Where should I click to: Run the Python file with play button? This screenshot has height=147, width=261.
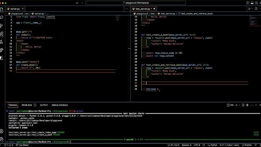point(249,9)
